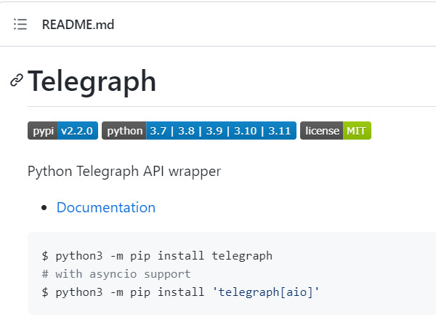Click the license label on the badge
This screenshot has width=436, height=325.
click(x=322, y=131)
